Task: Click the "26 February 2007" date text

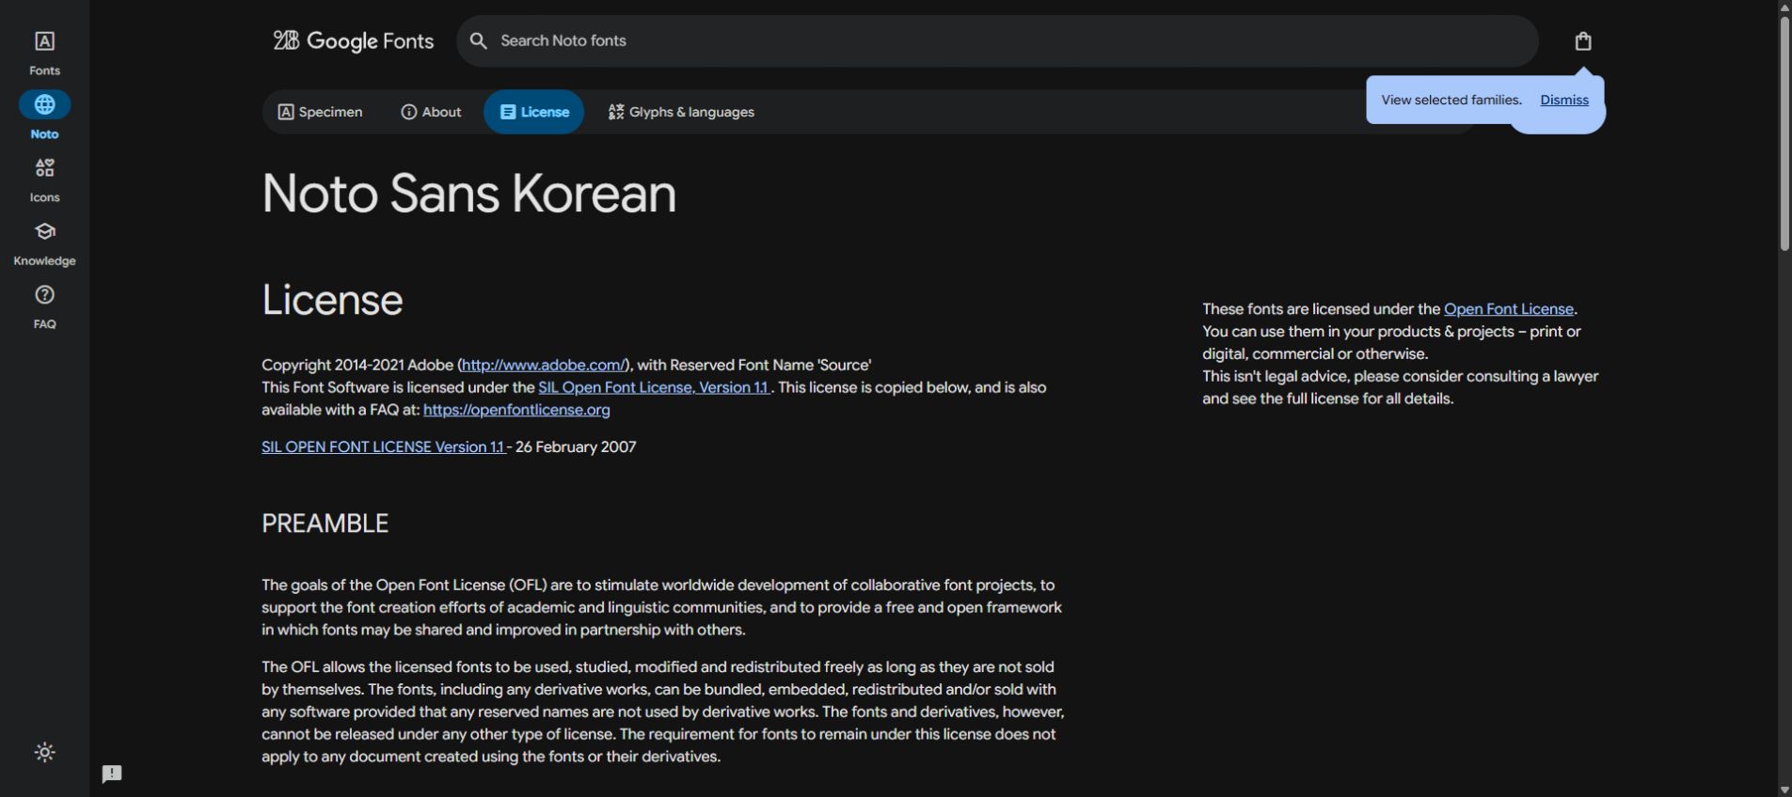Action: 576,446
